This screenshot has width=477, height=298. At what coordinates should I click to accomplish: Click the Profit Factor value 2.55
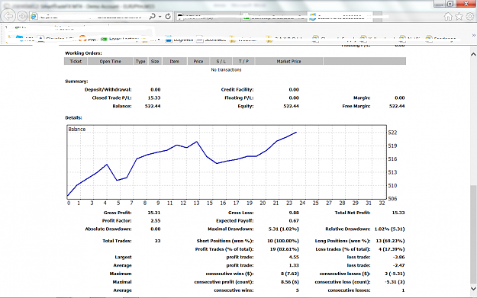click(x=156, y=221)
